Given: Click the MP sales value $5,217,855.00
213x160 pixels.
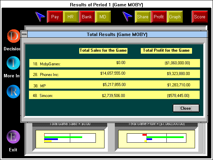Looking at the screenshot, I should (x=114, y=85).
